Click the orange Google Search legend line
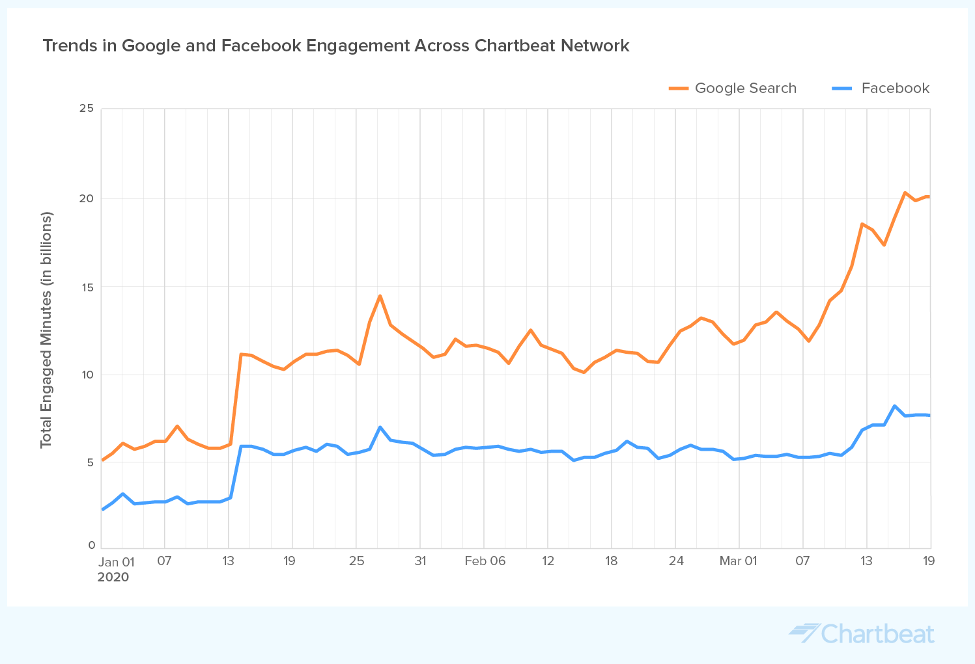The image size is (975, 664). click(679, 88)
